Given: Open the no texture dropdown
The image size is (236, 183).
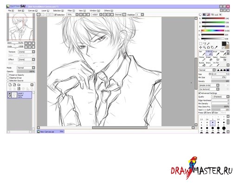Looking at the screenshot, I should [x=209, y=89].
